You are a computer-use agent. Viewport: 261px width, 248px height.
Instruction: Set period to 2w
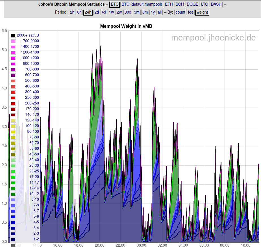click(119, 12)
